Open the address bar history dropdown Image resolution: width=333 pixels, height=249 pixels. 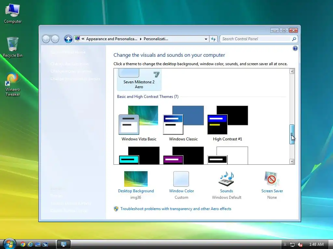(x=206, y=39)
